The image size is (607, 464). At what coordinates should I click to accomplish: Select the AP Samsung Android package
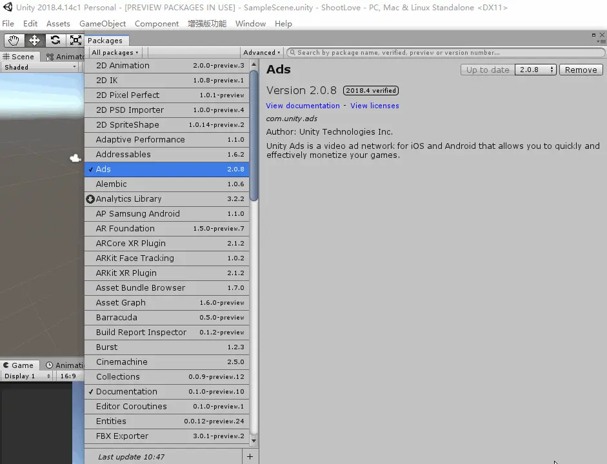167,214
